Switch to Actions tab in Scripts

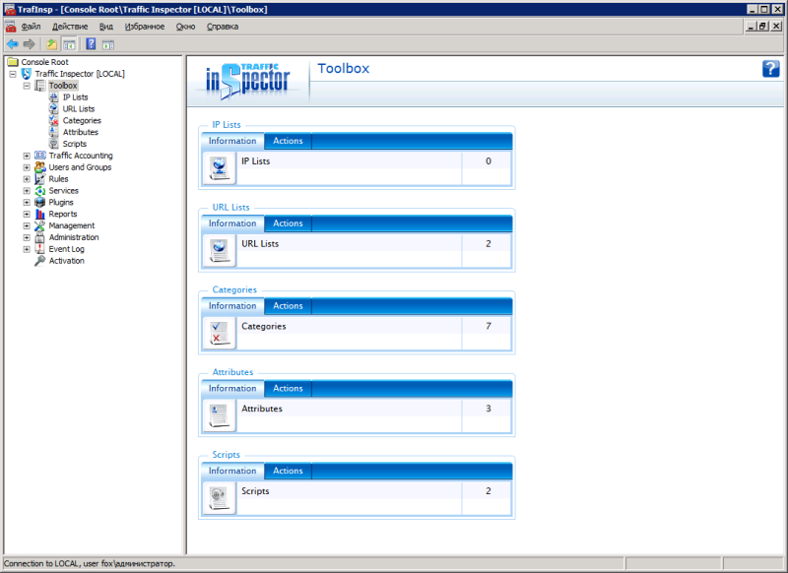point(288,471)
